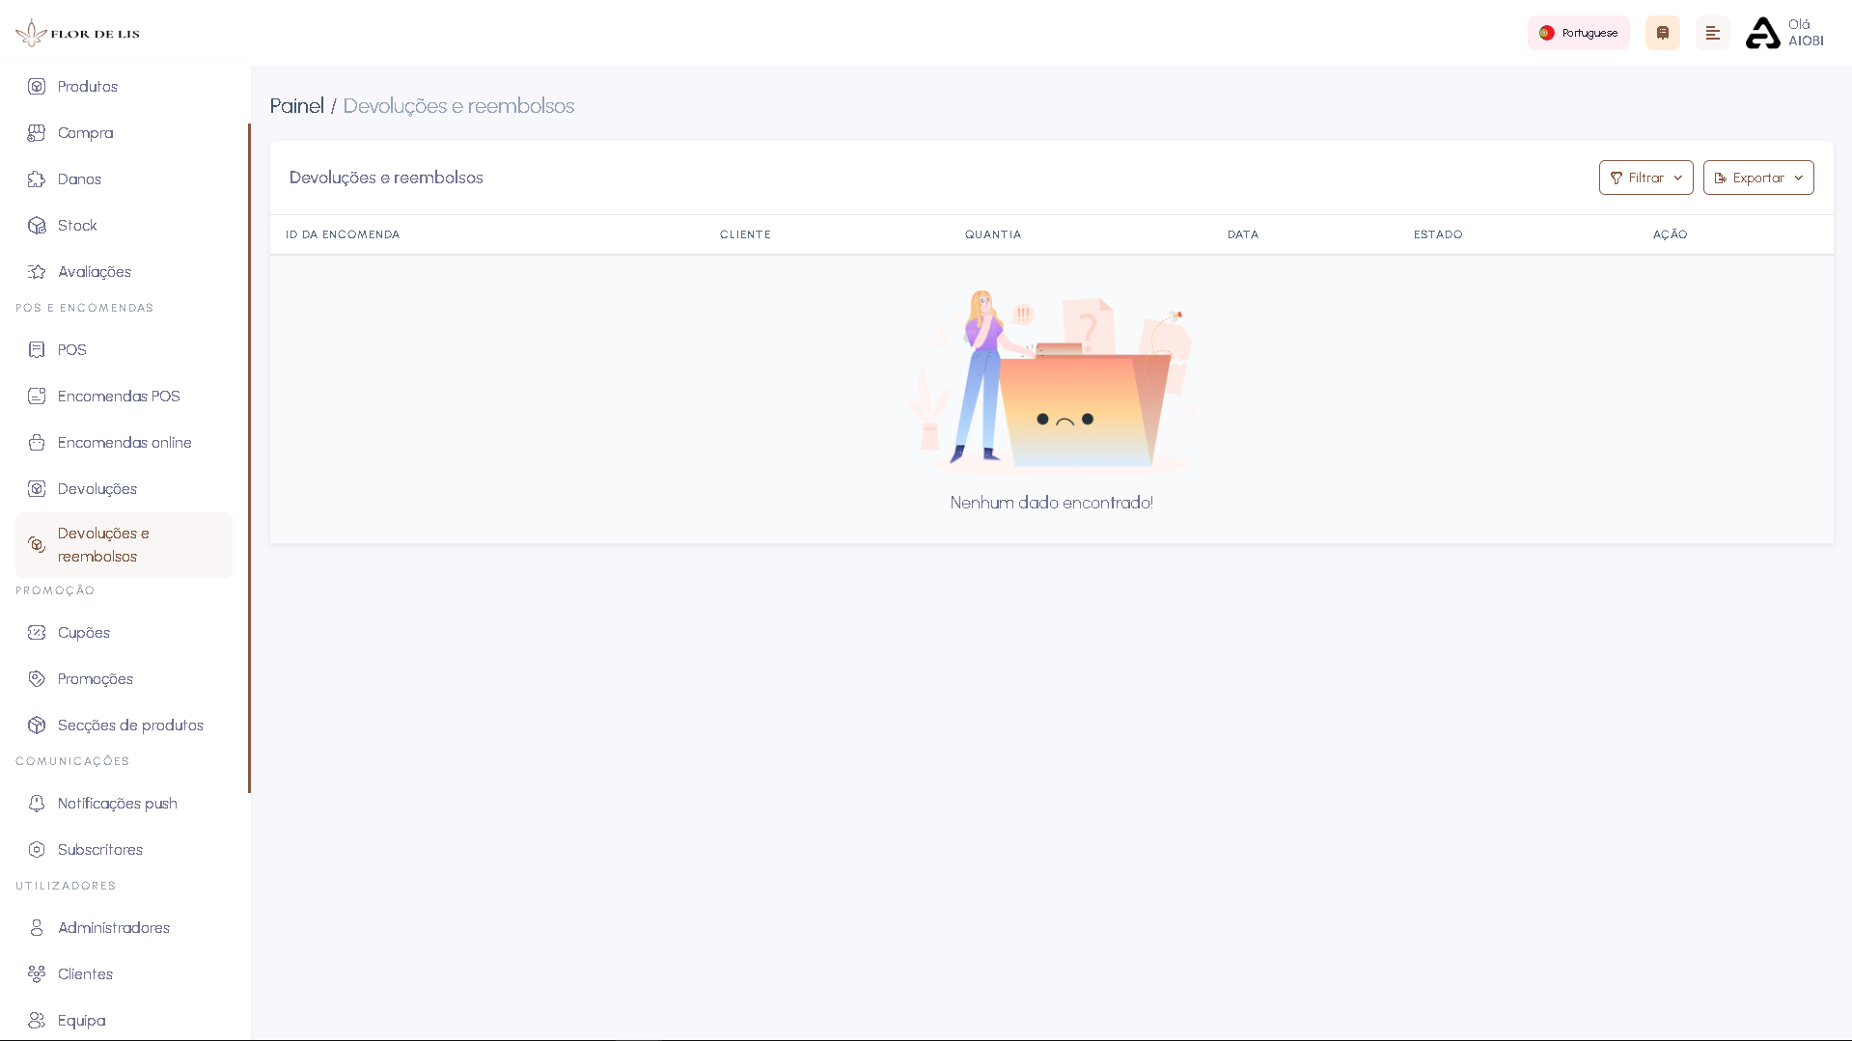Open Notificações push via the bell icon

coord(37,803)
